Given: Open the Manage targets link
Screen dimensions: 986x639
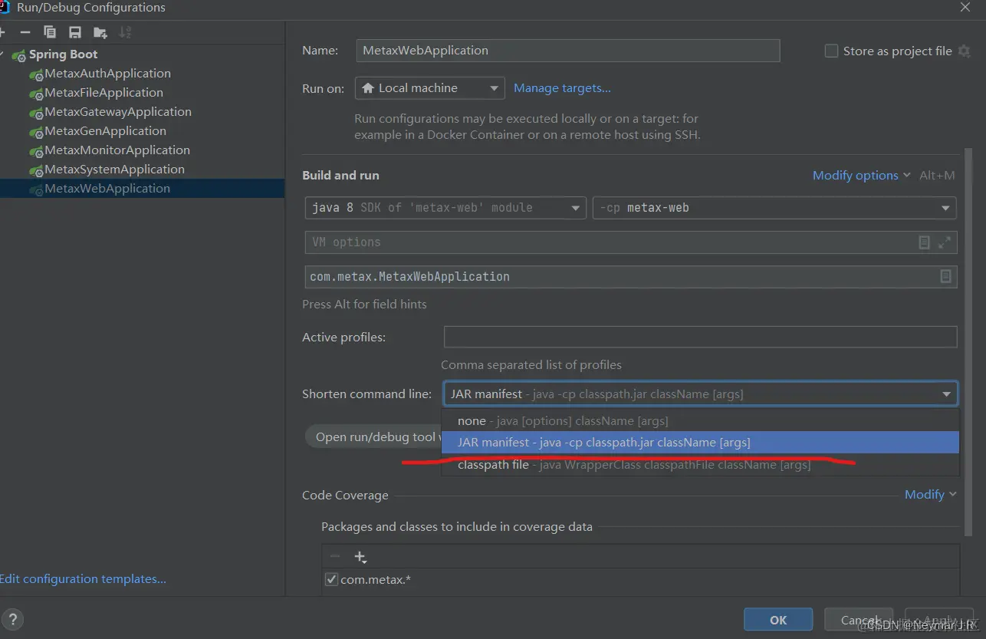Looking at the screenshot, I should pyautogui.click(x=562, y=88).
